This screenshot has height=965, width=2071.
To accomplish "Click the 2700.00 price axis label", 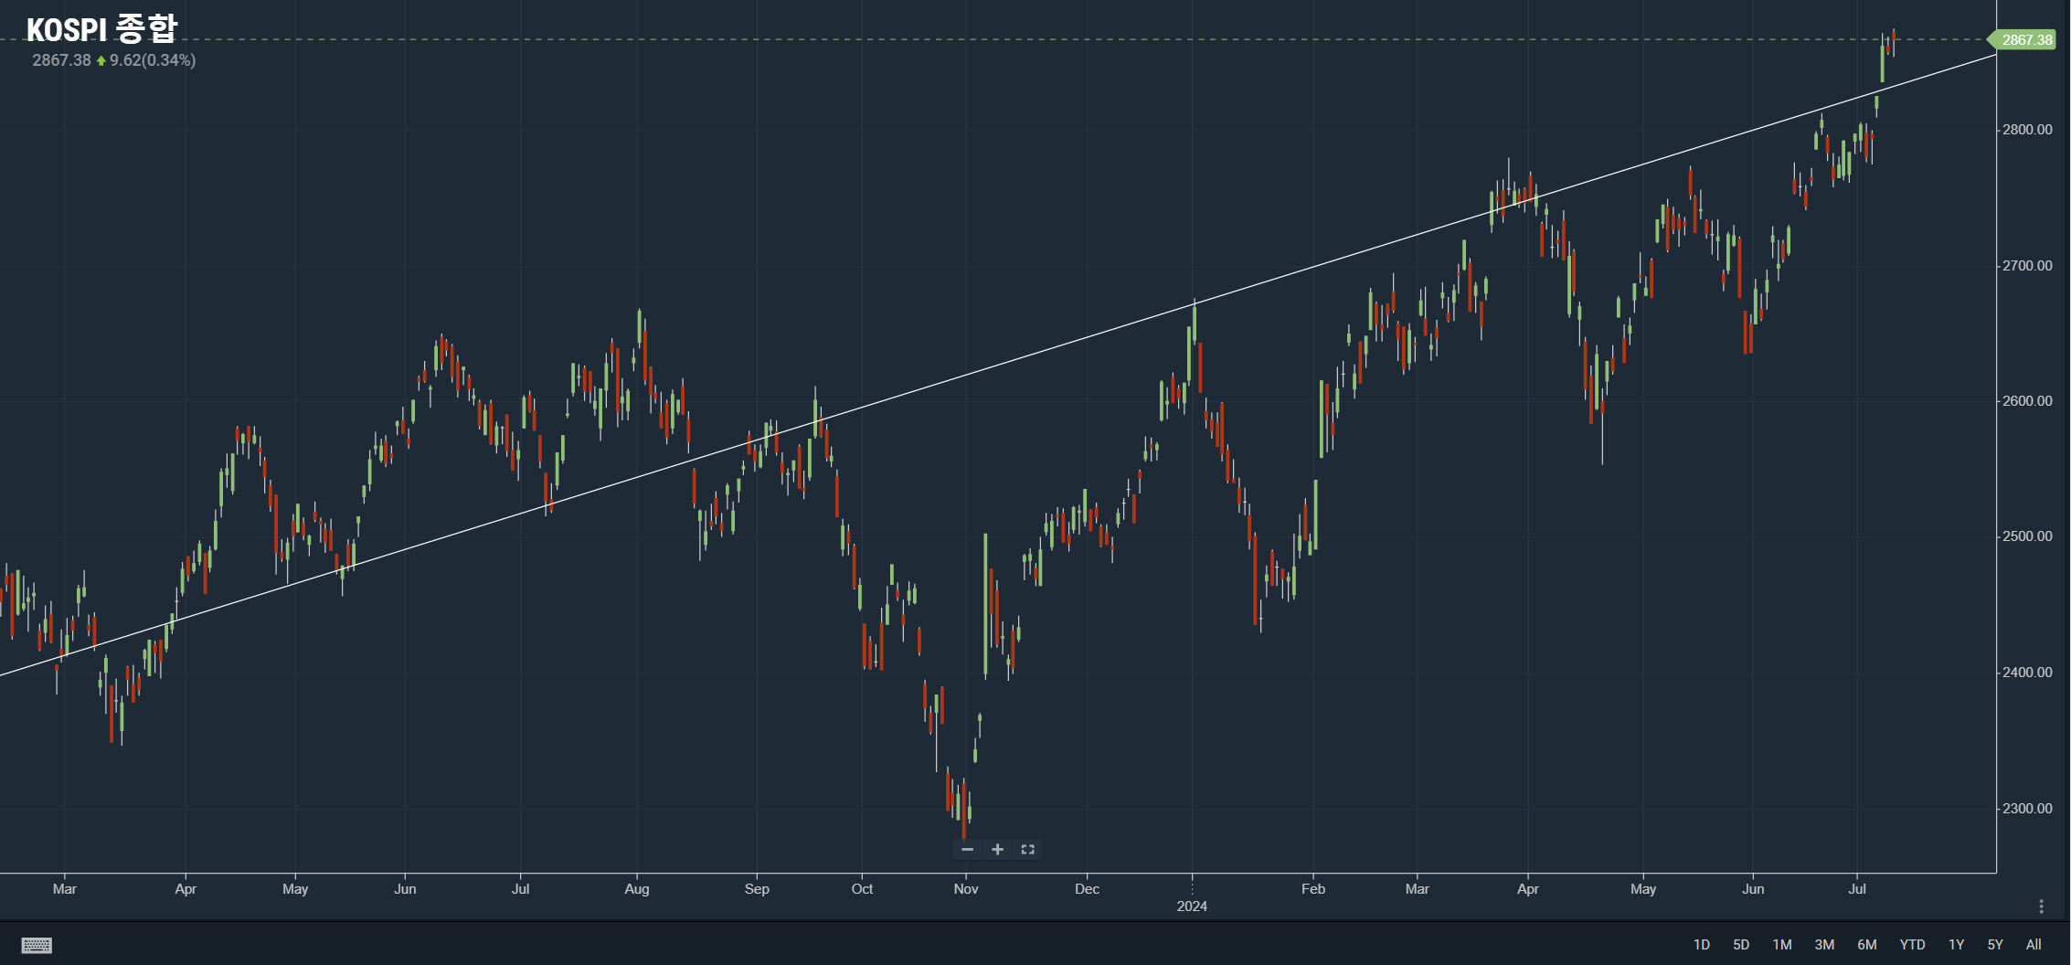I will [2027, 266].
